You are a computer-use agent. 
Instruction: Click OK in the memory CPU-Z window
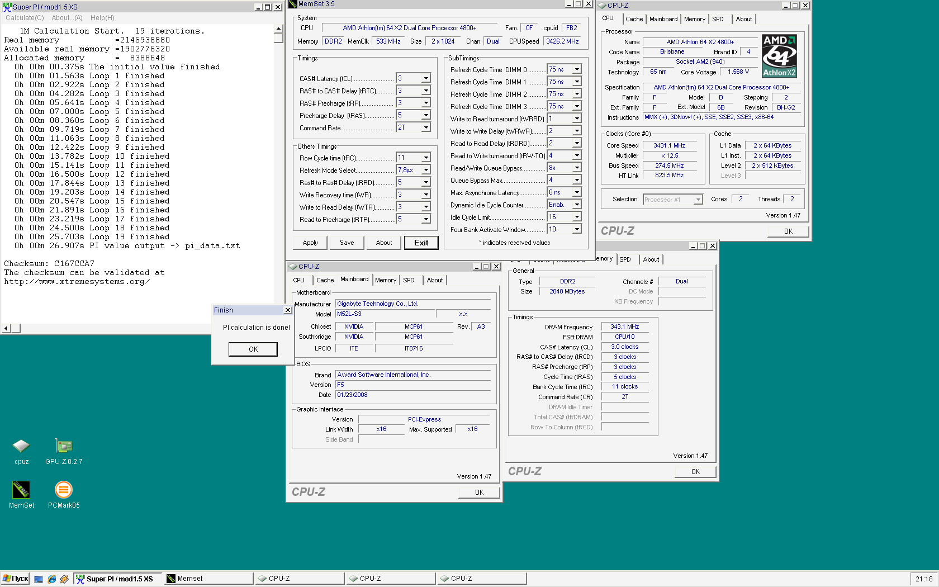pos(695,471)
